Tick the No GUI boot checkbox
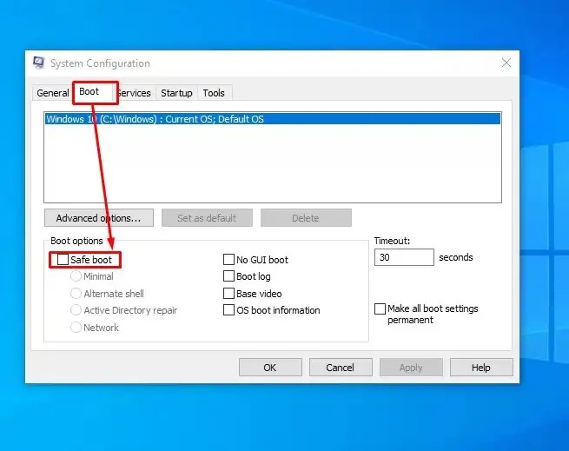 [228, 259]
